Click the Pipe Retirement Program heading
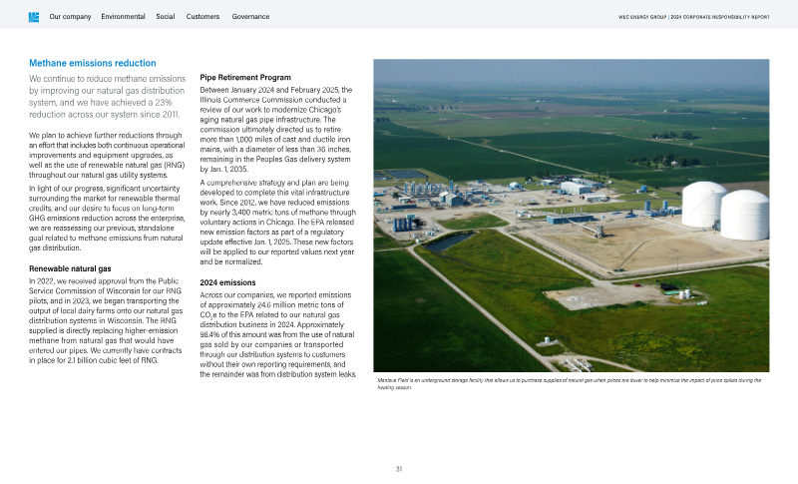The width and height of the screenshot is (798, 484). click(245, 77)
